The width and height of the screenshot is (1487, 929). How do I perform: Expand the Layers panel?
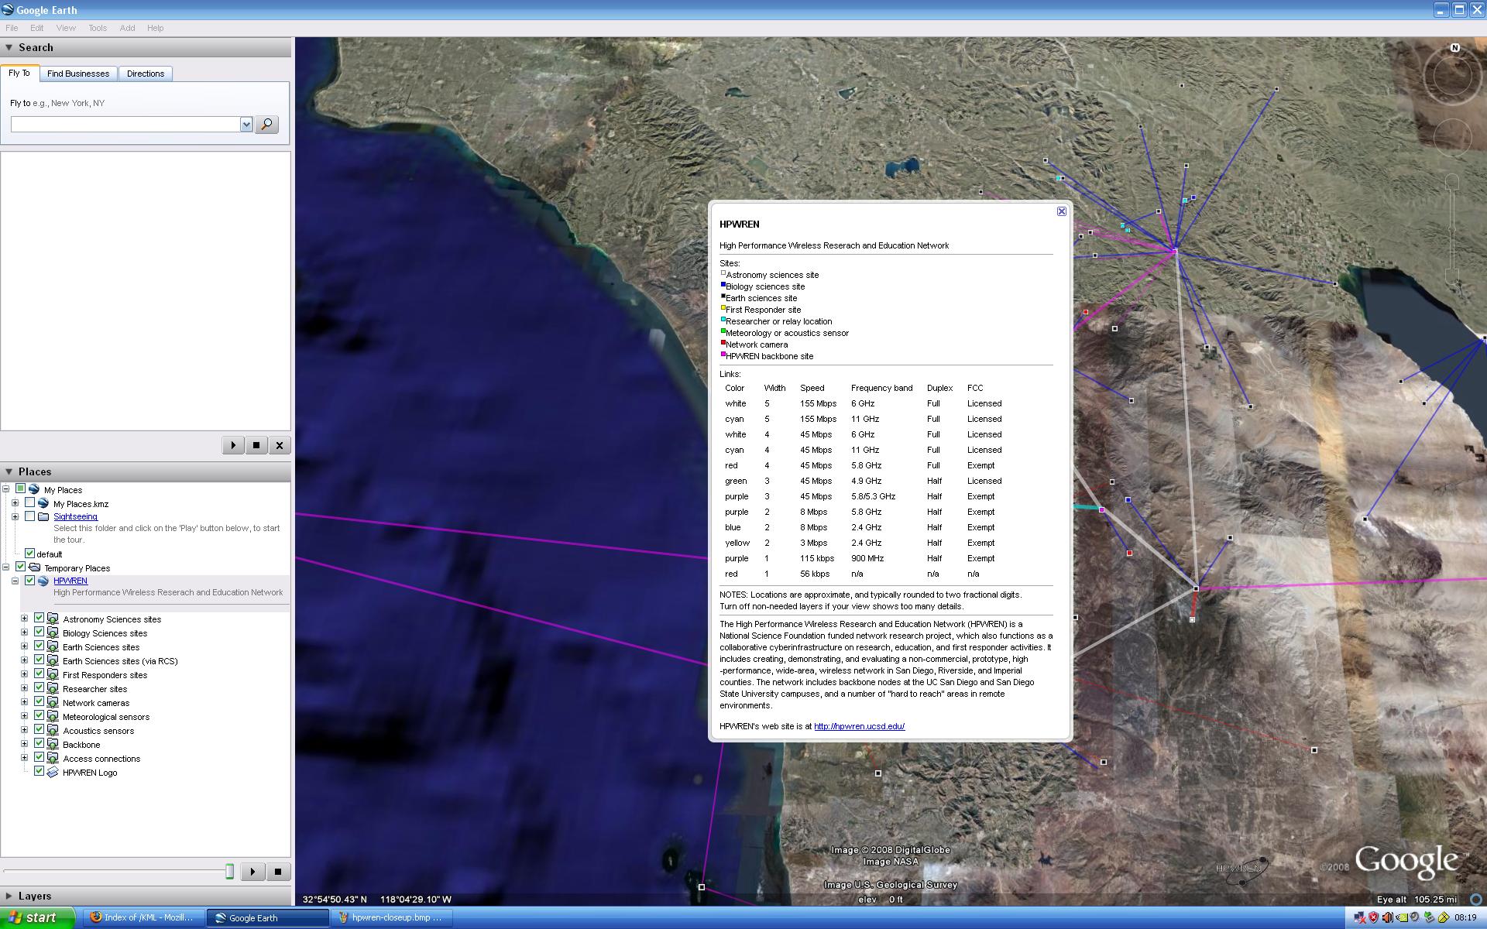point(9,896)
